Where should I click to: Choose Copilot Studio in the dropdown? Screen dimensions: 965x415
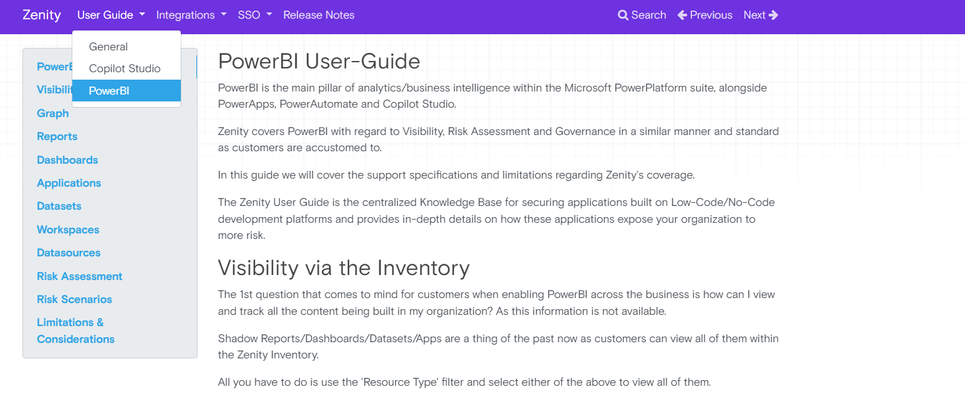tap(125, 68)
